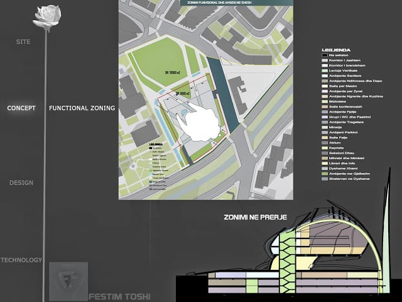
Task: Click the ZONIMI NE PRERJE heading
Action: point(256,217)
